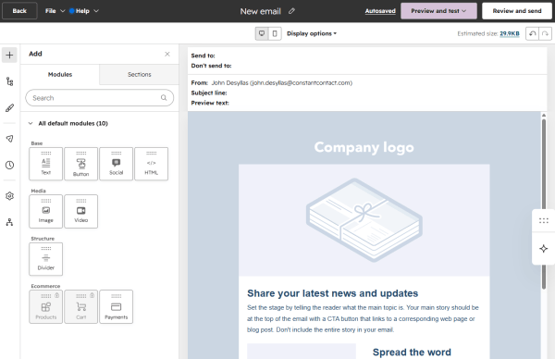The image size is (555, 359).
Task: Switch to desktop preview view
Action: tap(262, 33)
